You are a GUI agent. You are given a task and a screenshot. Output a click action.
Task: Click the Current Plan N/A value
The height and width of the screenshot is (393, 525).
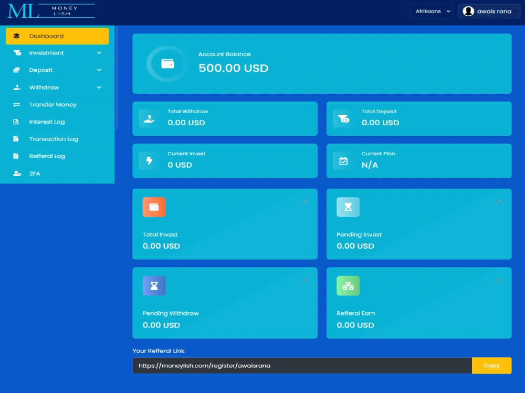click(x=370, y=165)
